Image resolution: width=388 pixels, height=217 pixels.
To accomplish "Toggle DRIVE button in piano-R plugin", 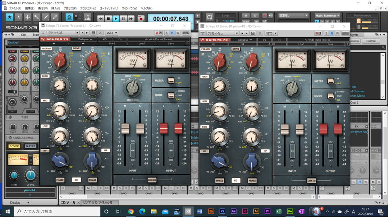I will [236, 49].
